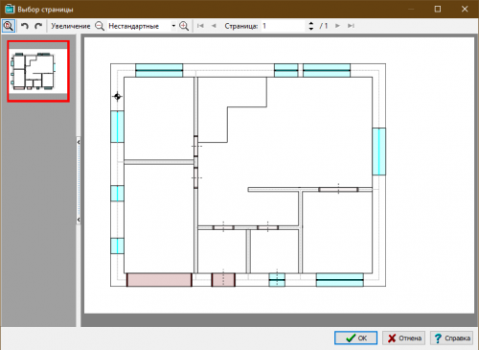Click the zoom out magnifier icon
Image resolution: width=479 pixels, height=350 pixels.
[100, 26]
